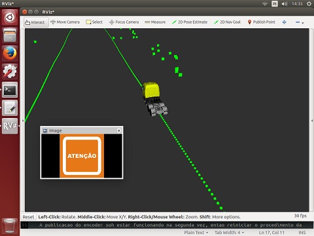Expand the left side panel arrow
314x236 pixels.
[x=23, y=121]
